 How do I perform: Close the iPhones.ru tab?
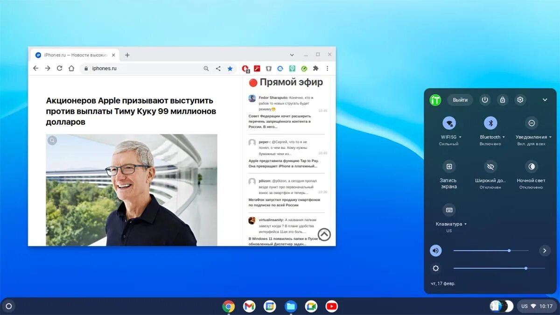(113, 55)
